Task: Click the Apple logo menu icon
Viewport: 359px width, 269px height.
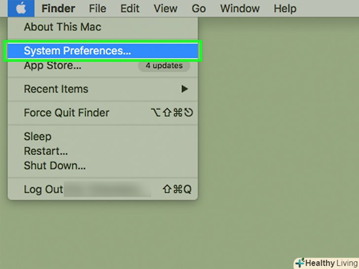Action: 21,8
